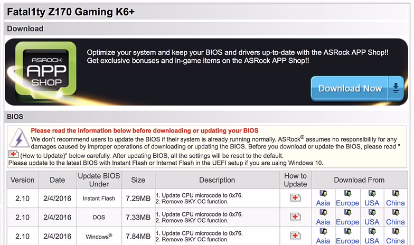This screenshot has height=245, width=414.
Task: Open the How to Update icon in the BIOS notice
Action: pyautogui.click(x=13, y=154)
